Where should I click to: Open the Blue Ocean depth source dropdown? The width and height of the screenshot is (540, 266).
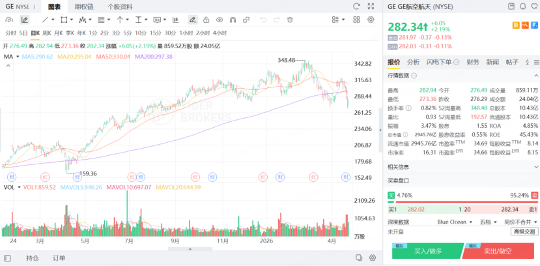tap(455, 222)
